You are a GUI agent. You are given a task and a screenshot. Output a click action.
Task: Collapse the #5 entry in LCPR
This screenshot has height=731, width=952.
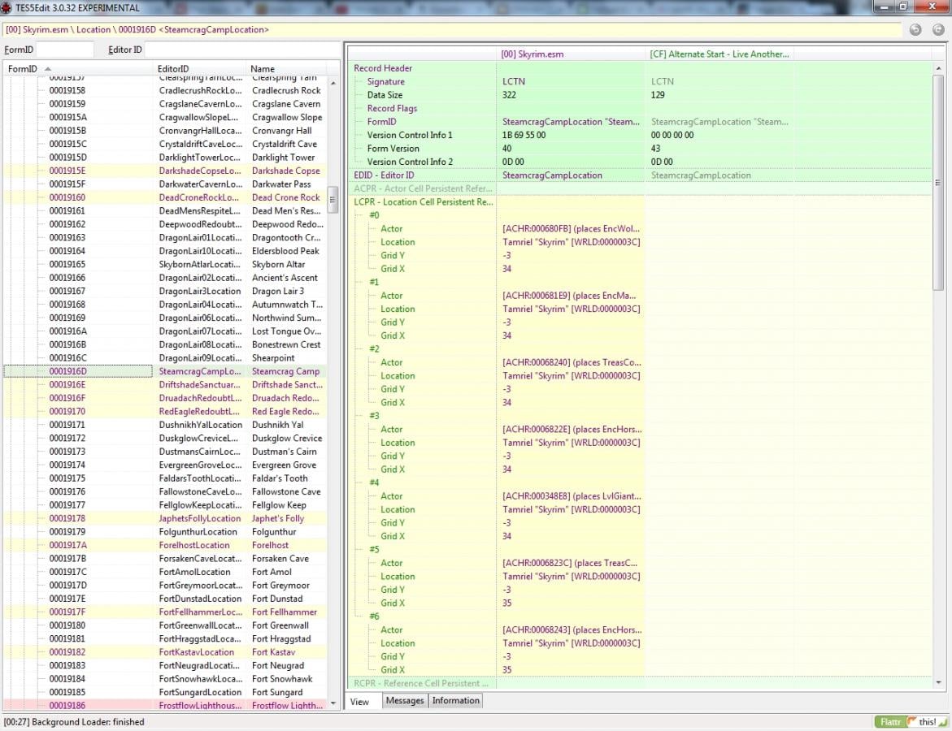[x=374, y=550]
